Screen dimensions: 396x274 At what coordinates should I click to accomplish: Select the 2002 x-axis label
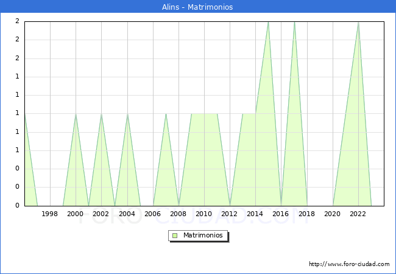pyautogui.click(x=101, y=214)
